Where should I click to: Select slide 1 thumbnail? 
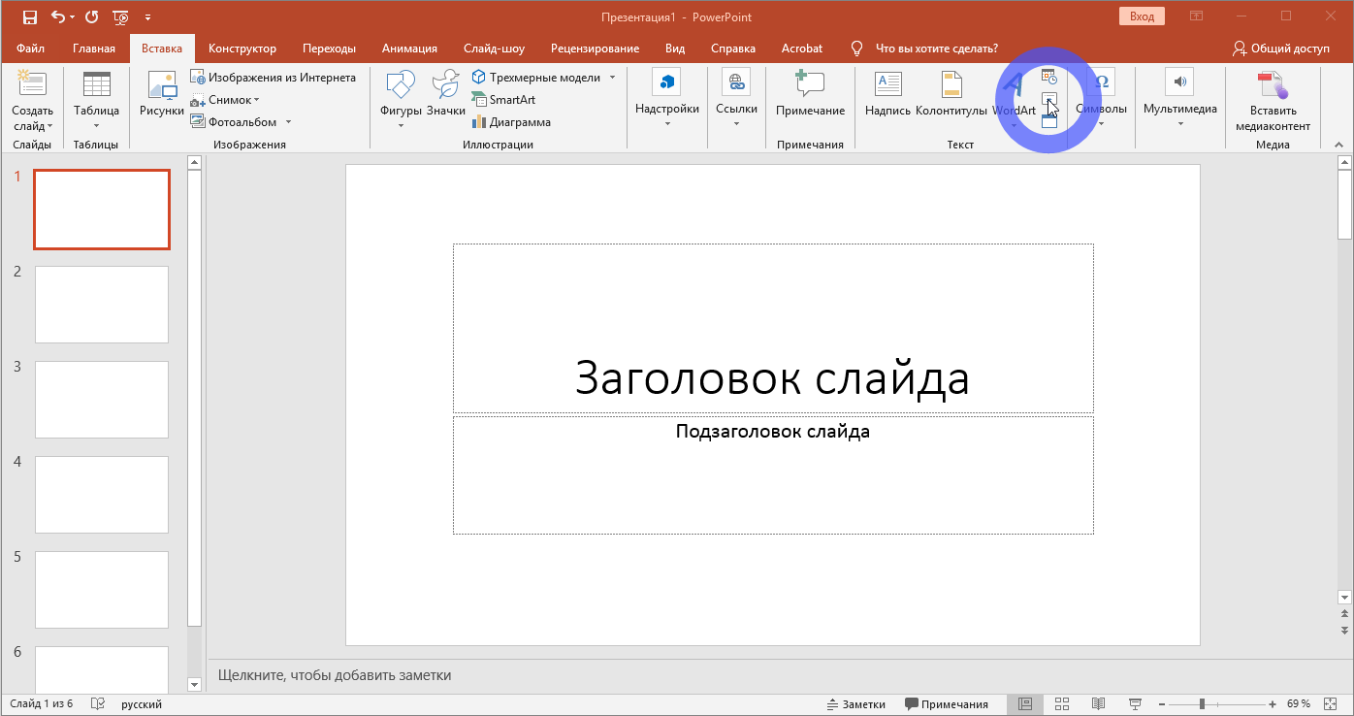[102, 210]
